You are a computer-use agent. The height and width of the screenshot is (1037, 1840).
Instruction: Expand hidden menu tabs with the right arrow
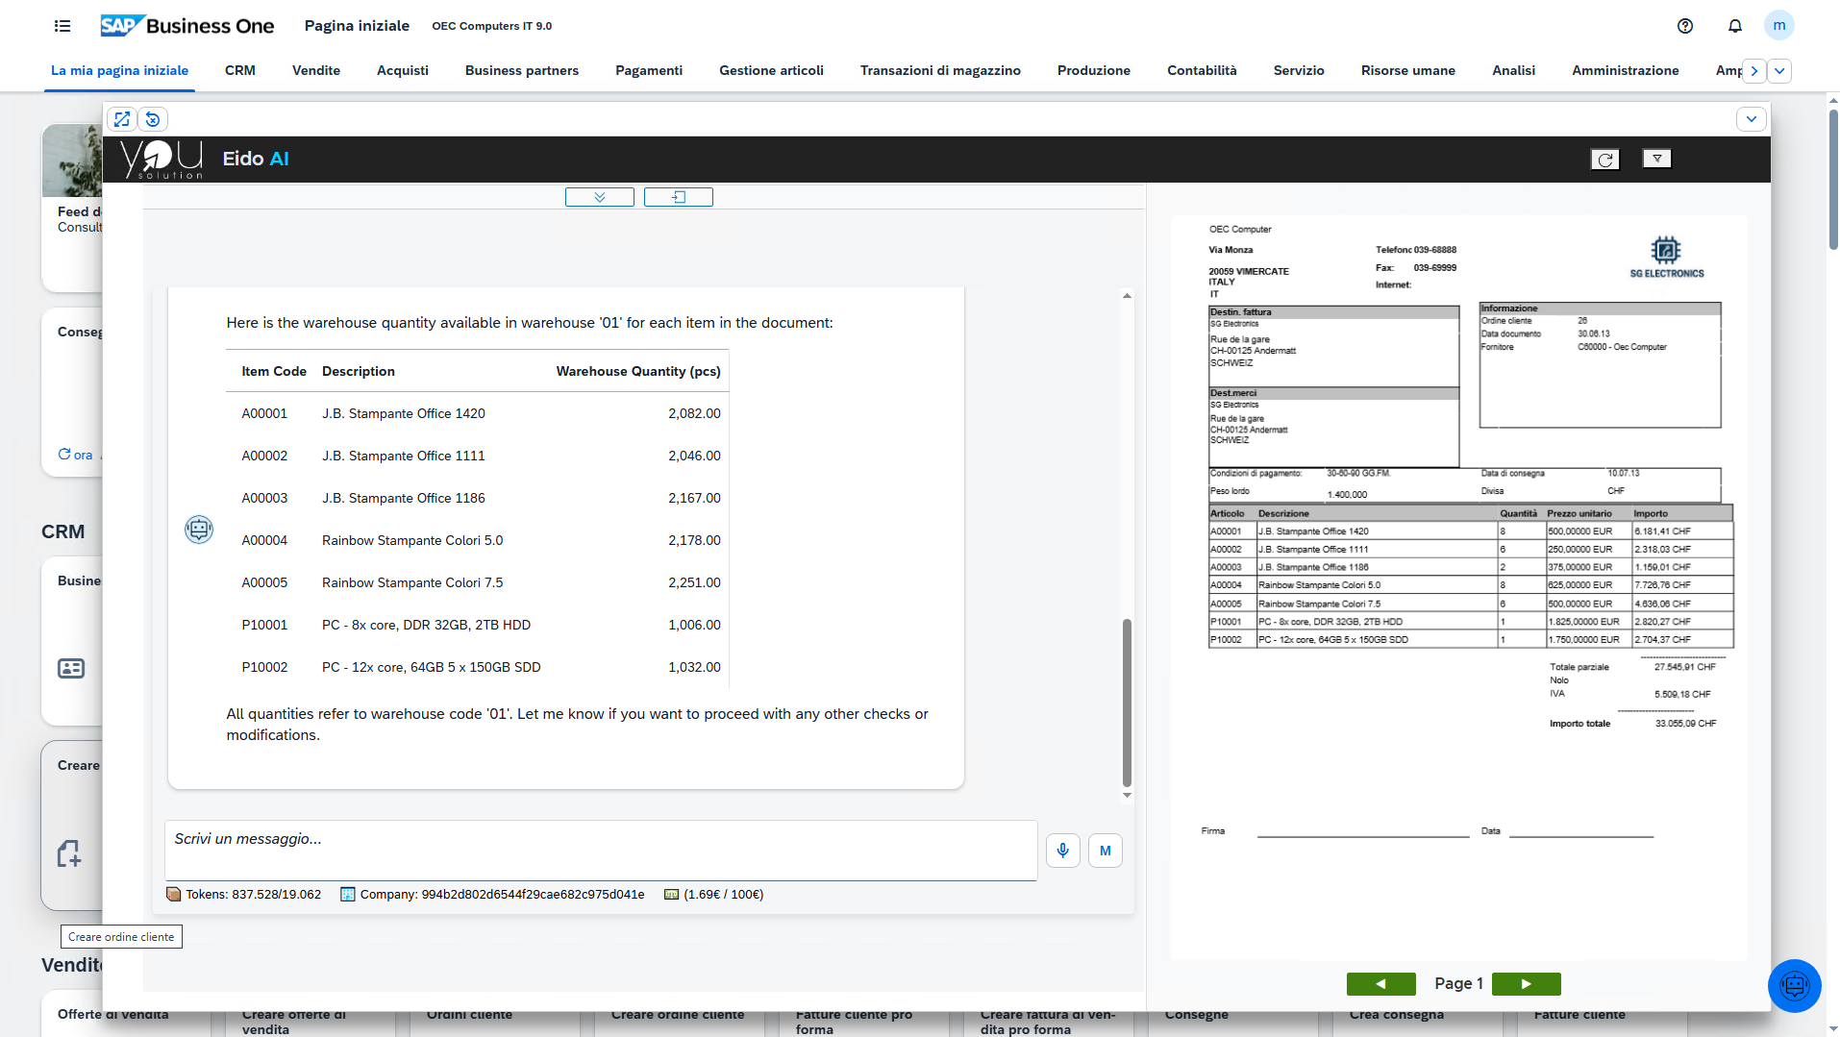point(1753,70)
